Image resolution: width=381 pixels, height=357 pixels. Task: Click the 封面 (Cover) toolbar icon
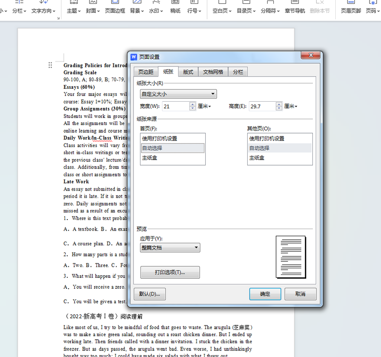point(93,7)
